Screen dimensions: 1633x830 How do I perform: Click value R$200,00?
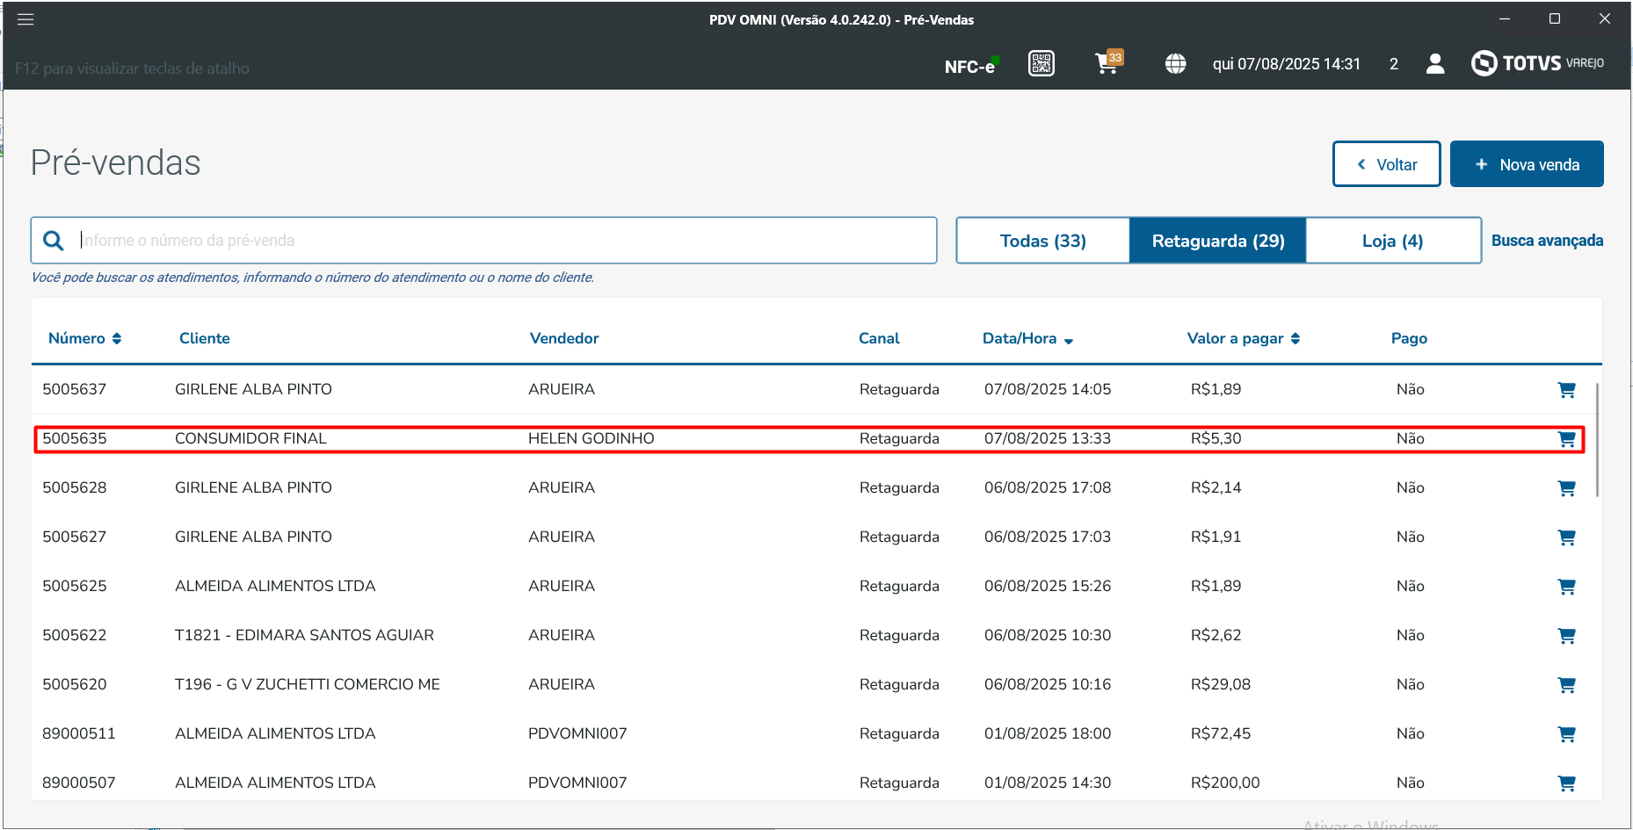(x=1224, y=783)
